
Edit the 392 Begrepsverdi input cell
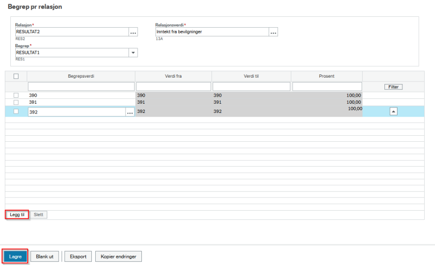[77, 112]
